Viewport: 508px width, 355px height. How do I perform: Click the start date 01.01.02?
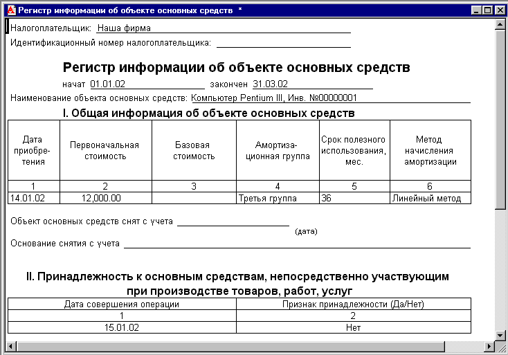pyautogui.click(x=107, y=84)
